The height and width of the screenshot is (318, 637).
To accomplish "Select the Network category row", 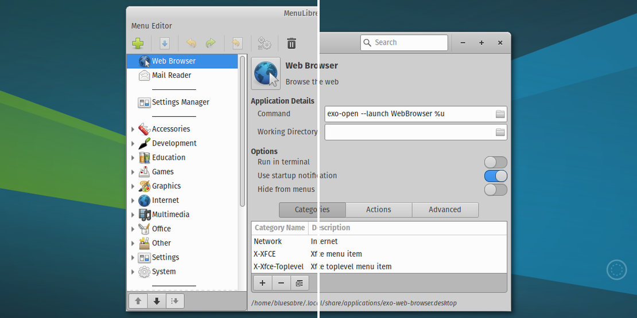I will click(x=379, y=241).
